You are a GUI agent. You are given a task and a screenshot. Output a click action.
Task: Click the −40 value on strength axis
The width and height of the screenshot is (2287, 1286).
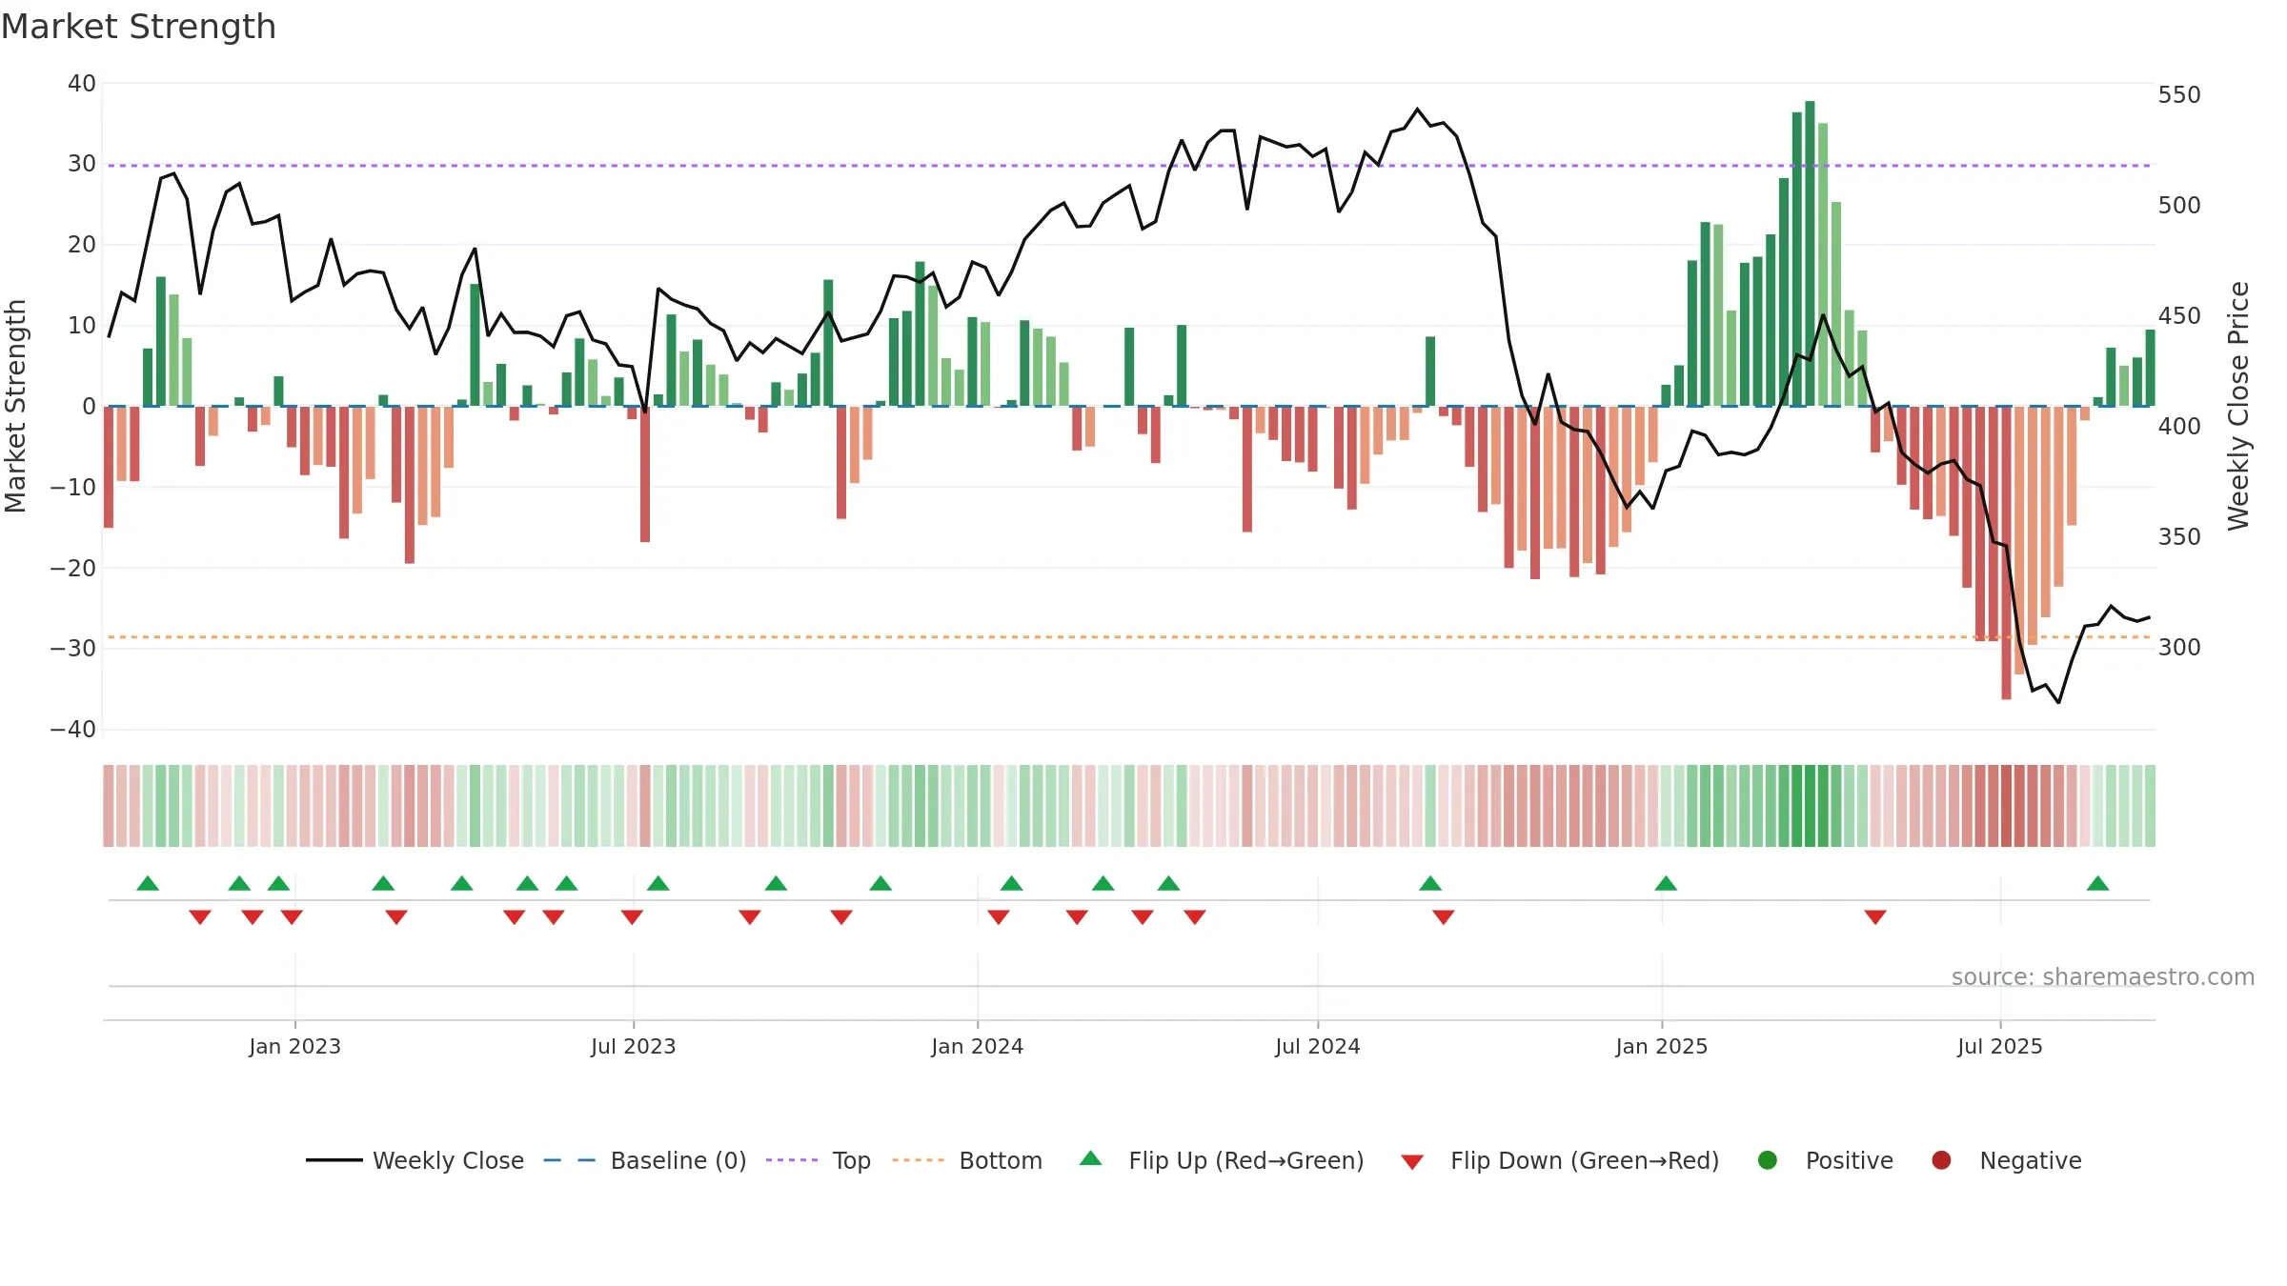tap(73, 730)
